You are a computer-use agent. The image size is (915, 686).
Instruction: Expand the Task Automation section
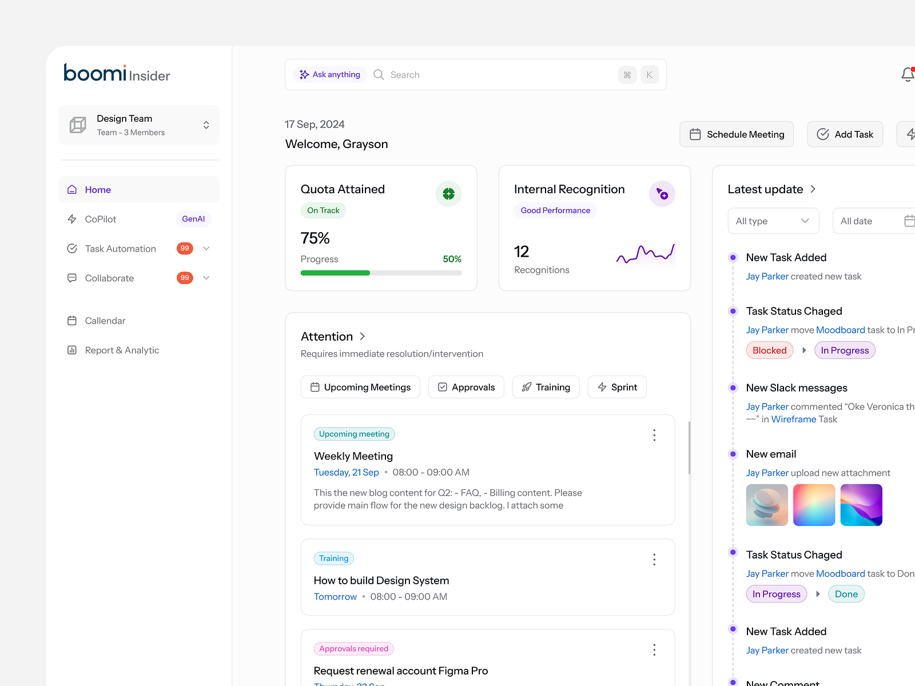205,248
